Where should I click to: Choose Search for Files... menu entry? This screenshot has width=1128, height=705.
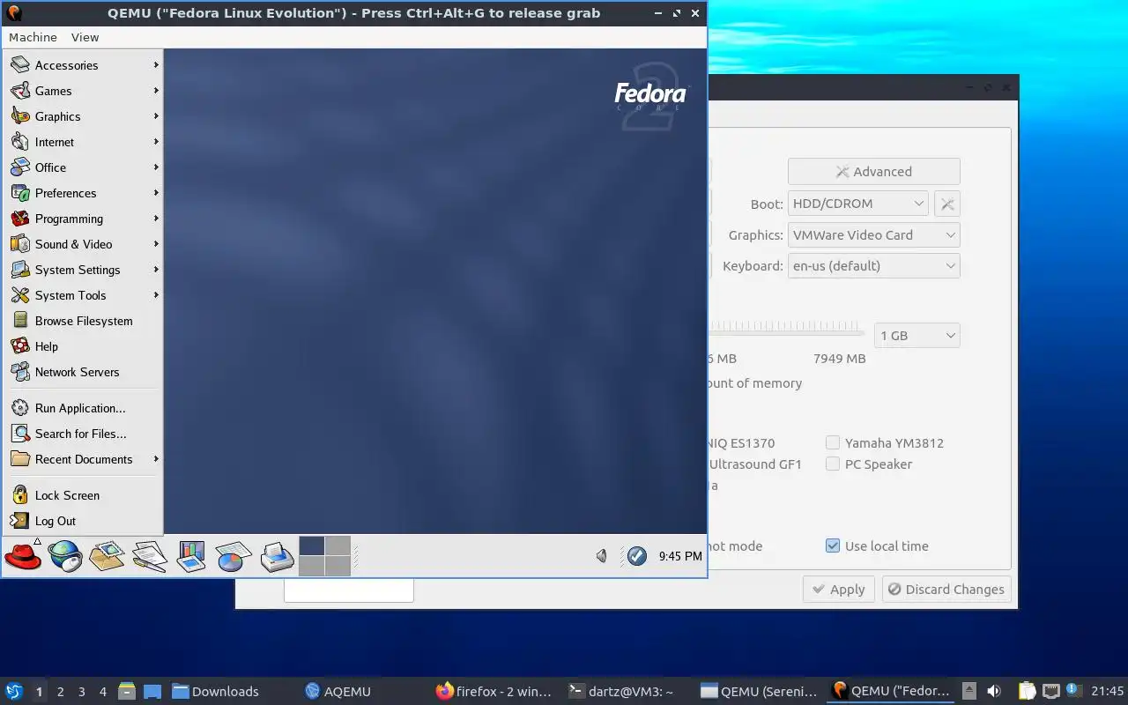[x=84, y=434]
